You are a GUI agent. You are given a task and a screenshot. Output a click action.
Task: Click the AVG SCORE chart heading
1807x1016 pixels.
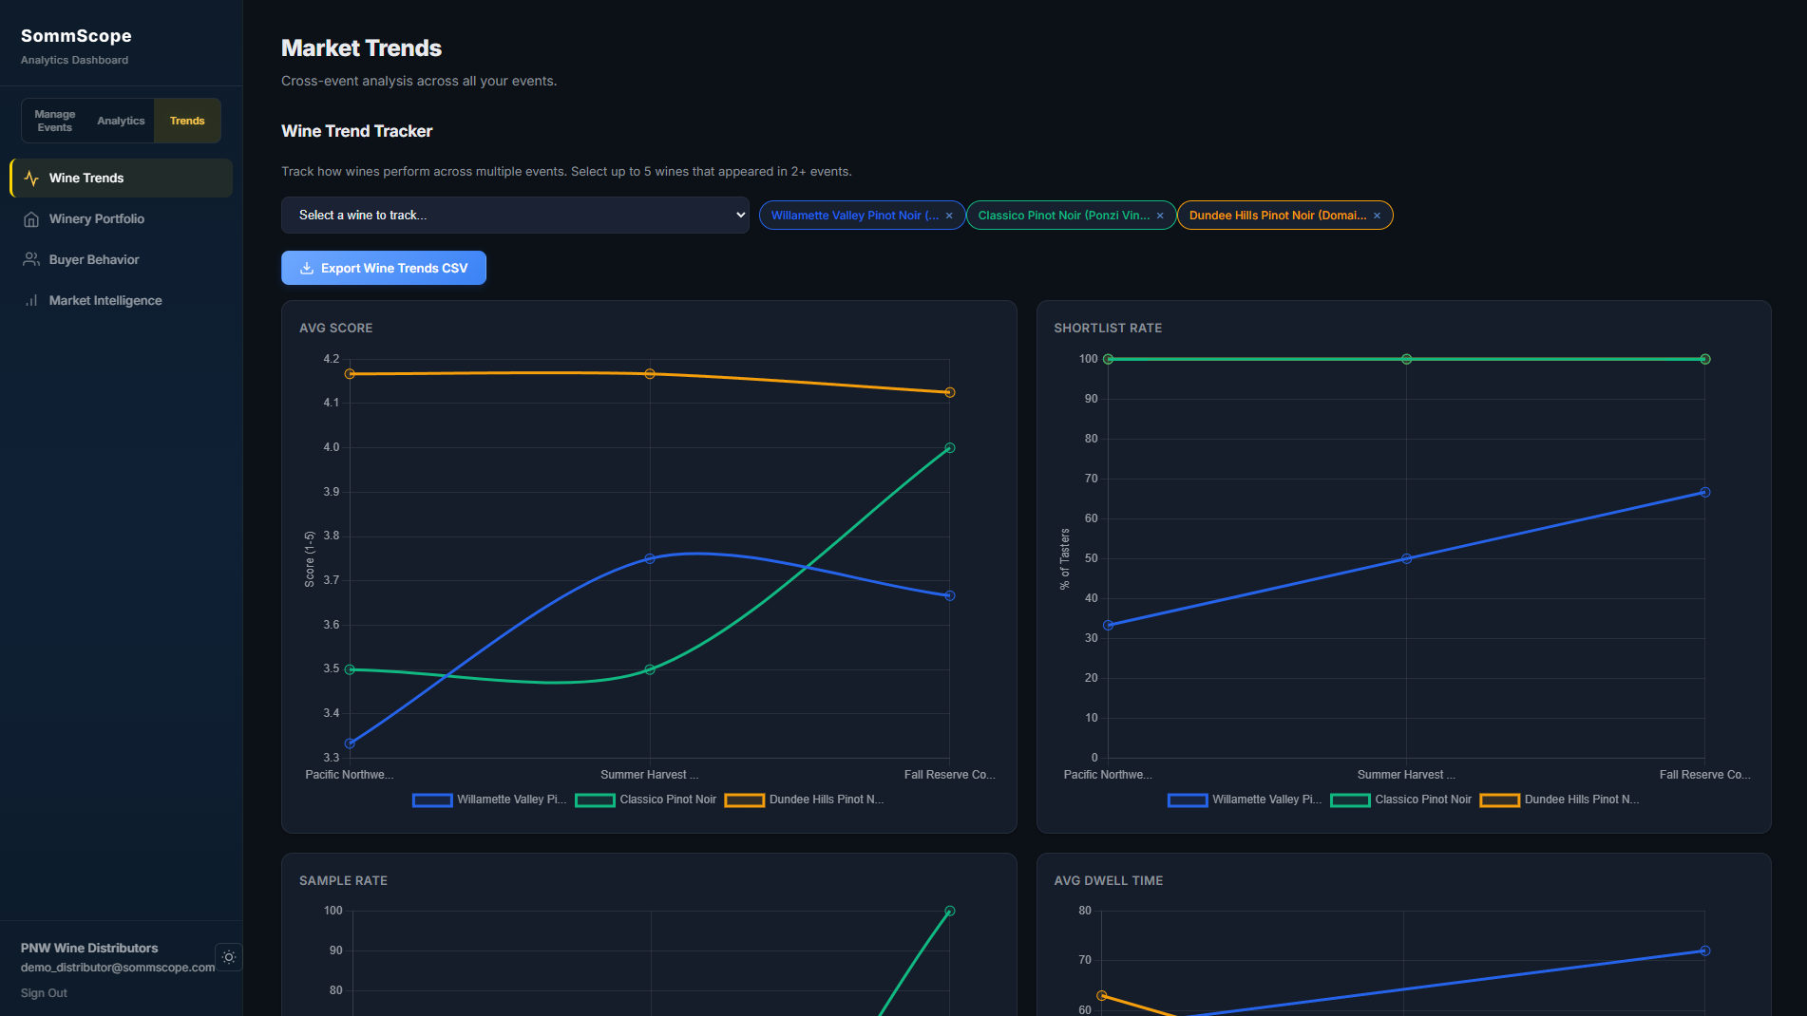click(336, 329)
